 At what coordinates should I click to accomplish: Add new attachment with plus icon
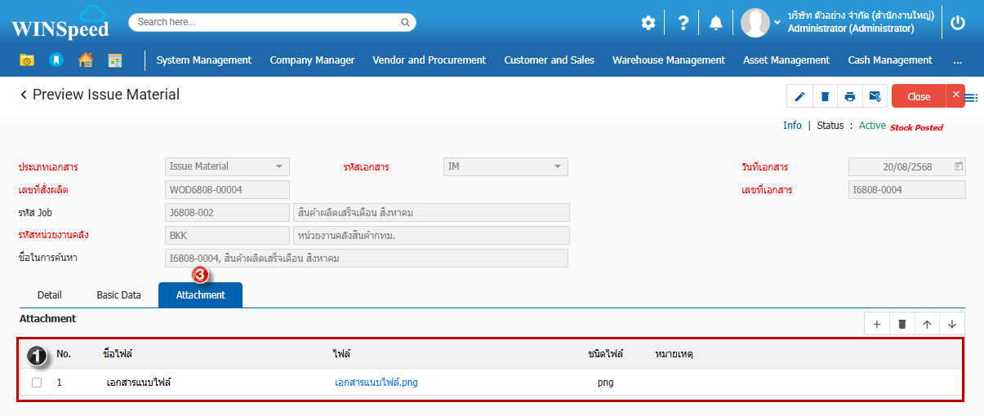tap(877, 324)
